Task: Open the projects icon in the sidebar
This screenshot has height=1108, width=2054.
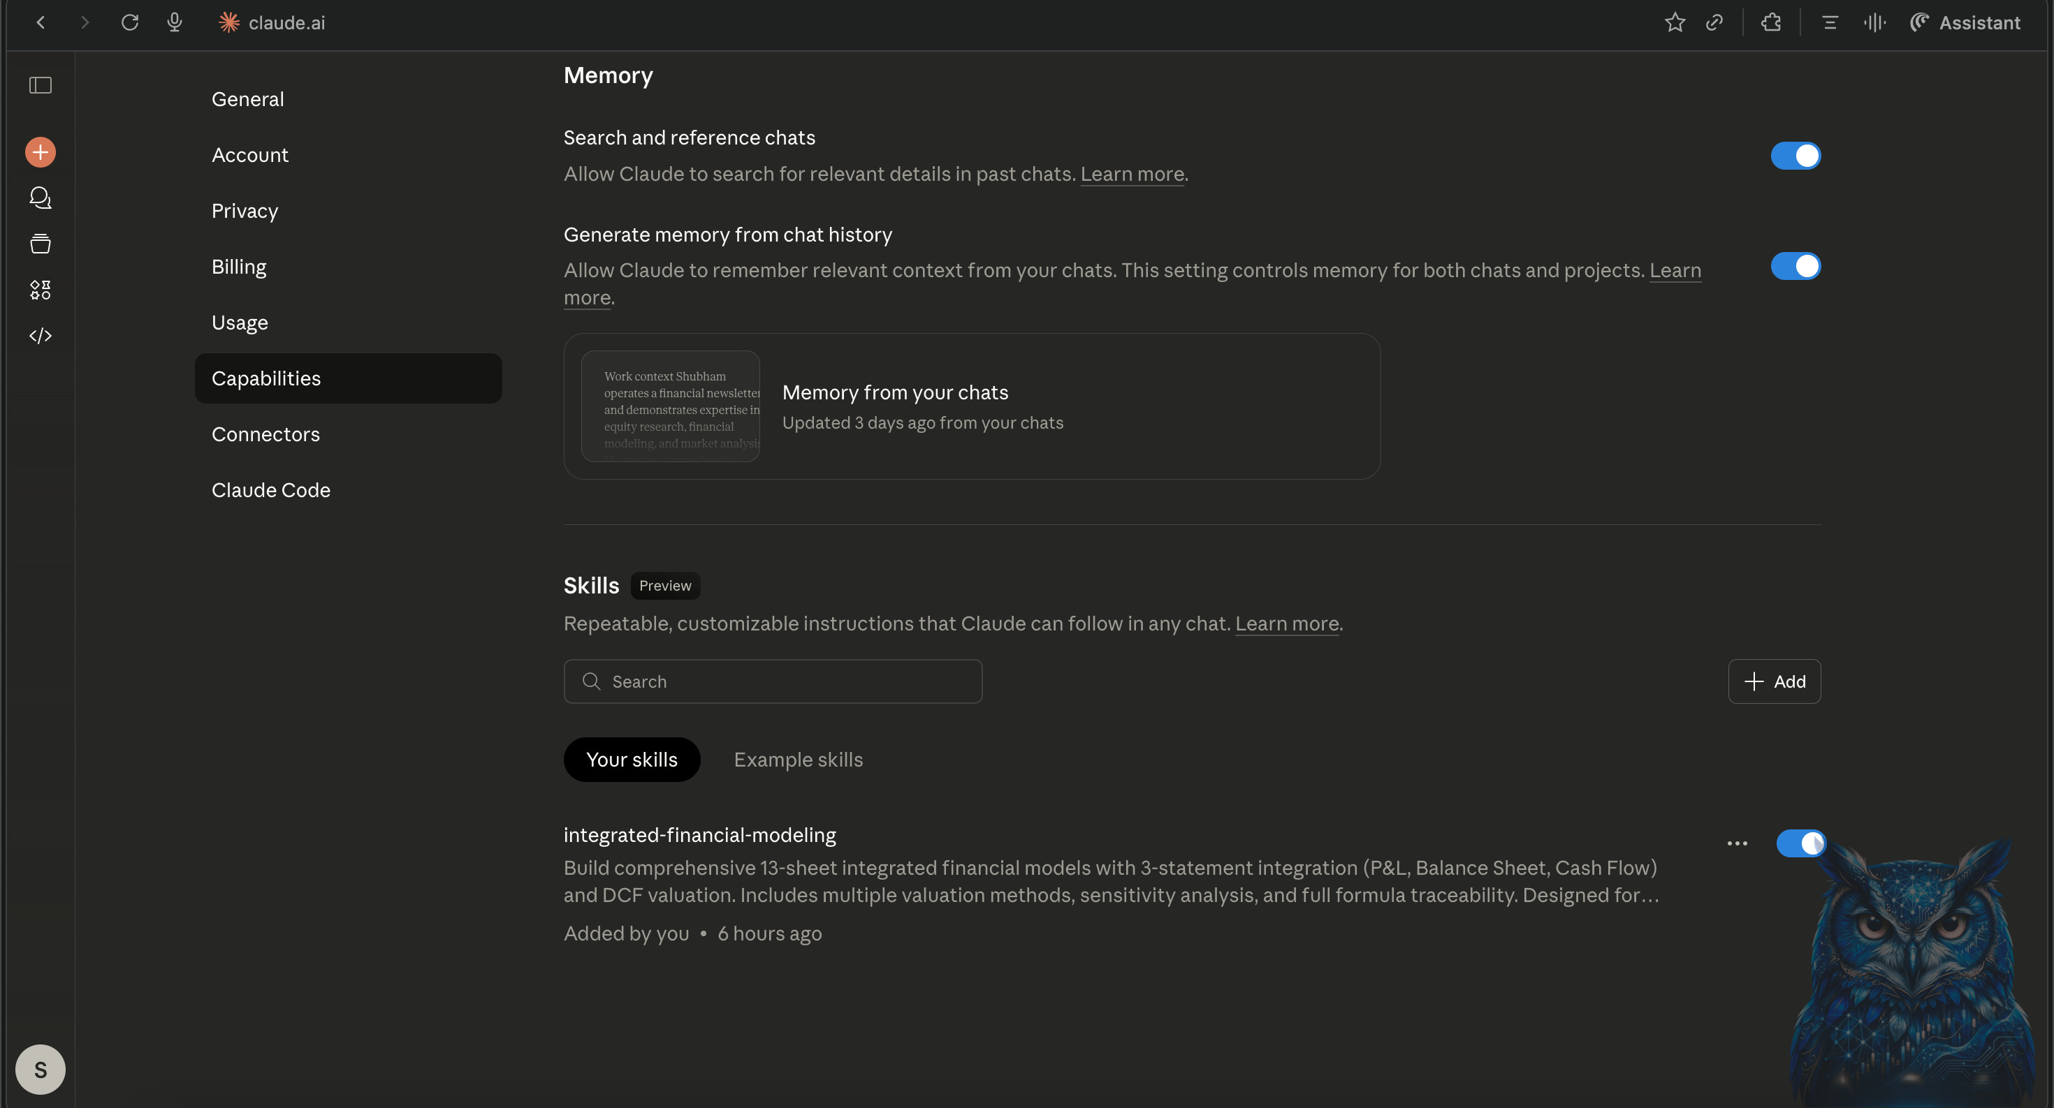Action: pos(40,244)
